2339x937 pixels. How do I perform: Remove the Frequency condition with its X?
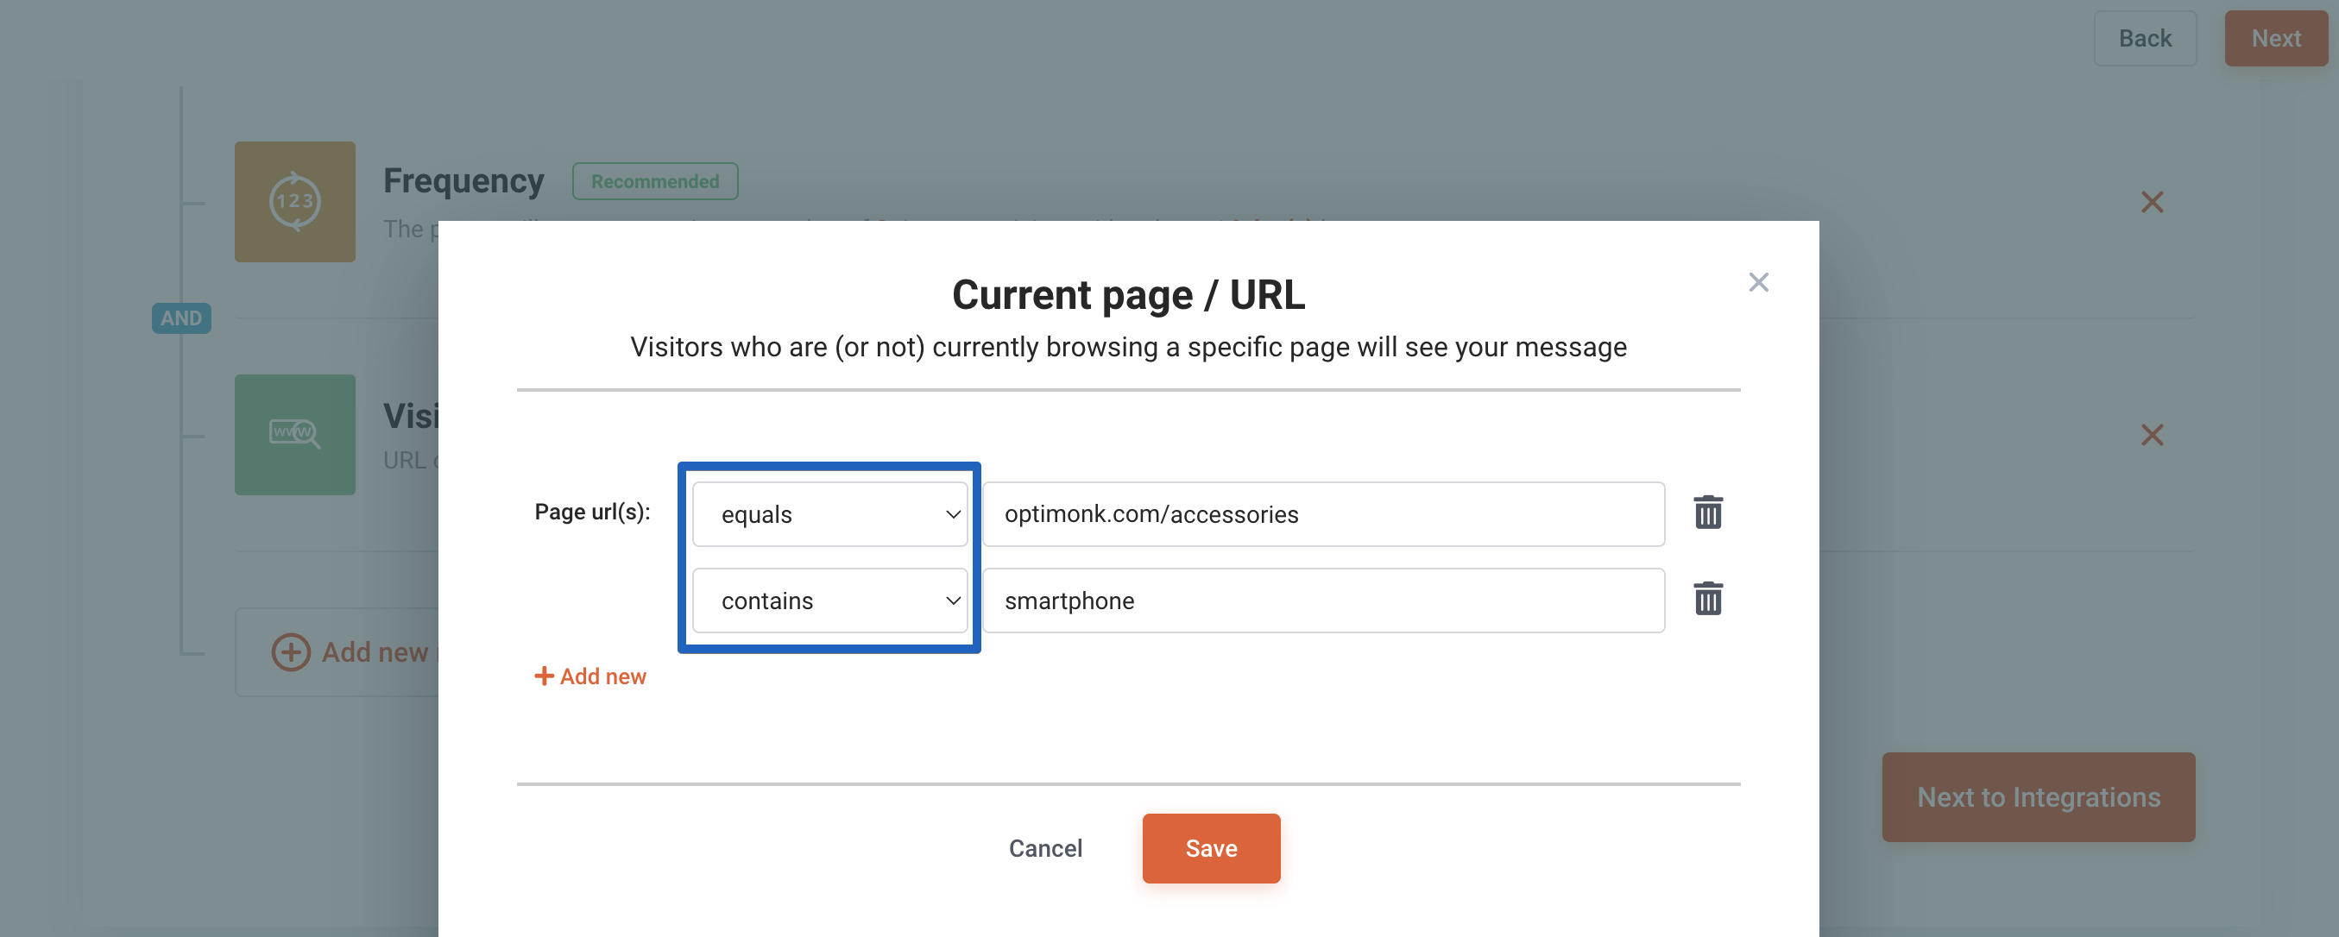[2152, 202]
